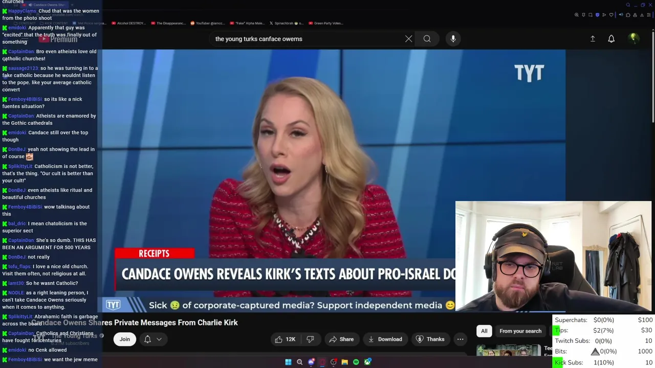Bookmark page with the heart icon
Screen dimensions: 655x368
(x=611, y=15)
